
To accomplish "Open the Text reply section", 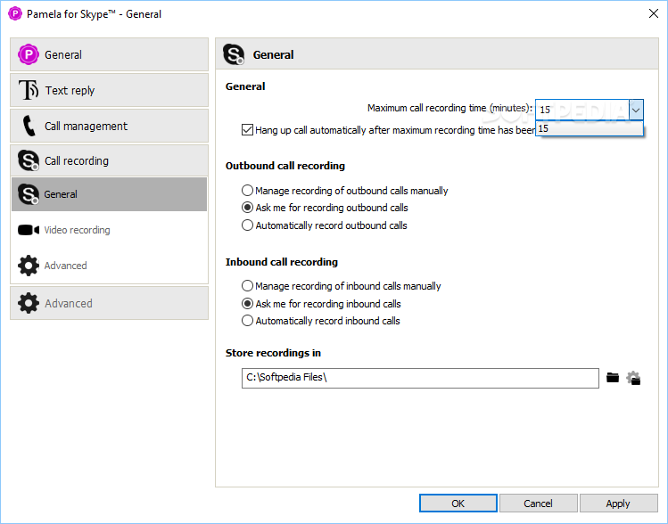I will click(109, 90).
